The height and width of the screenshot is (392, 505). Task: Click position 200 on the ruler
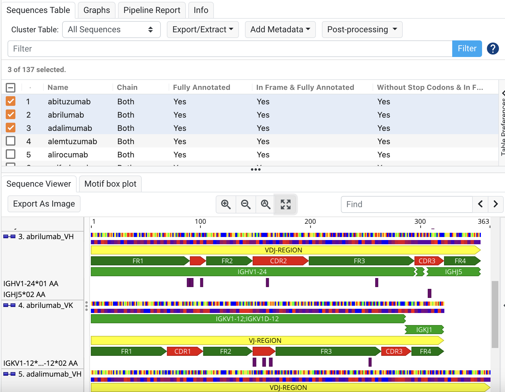[310, 222]
